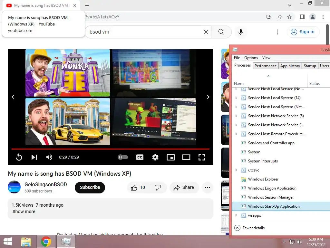This screenshot has height=248, width=330.
Task: Go to previous suggestion arrow in player
Action: click(x=13, y=97)
